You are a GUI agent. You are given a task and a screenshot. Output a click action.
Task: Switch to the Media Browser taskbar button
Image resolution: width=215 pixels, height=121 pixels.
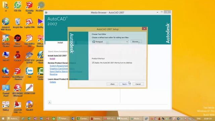[136, 119]
